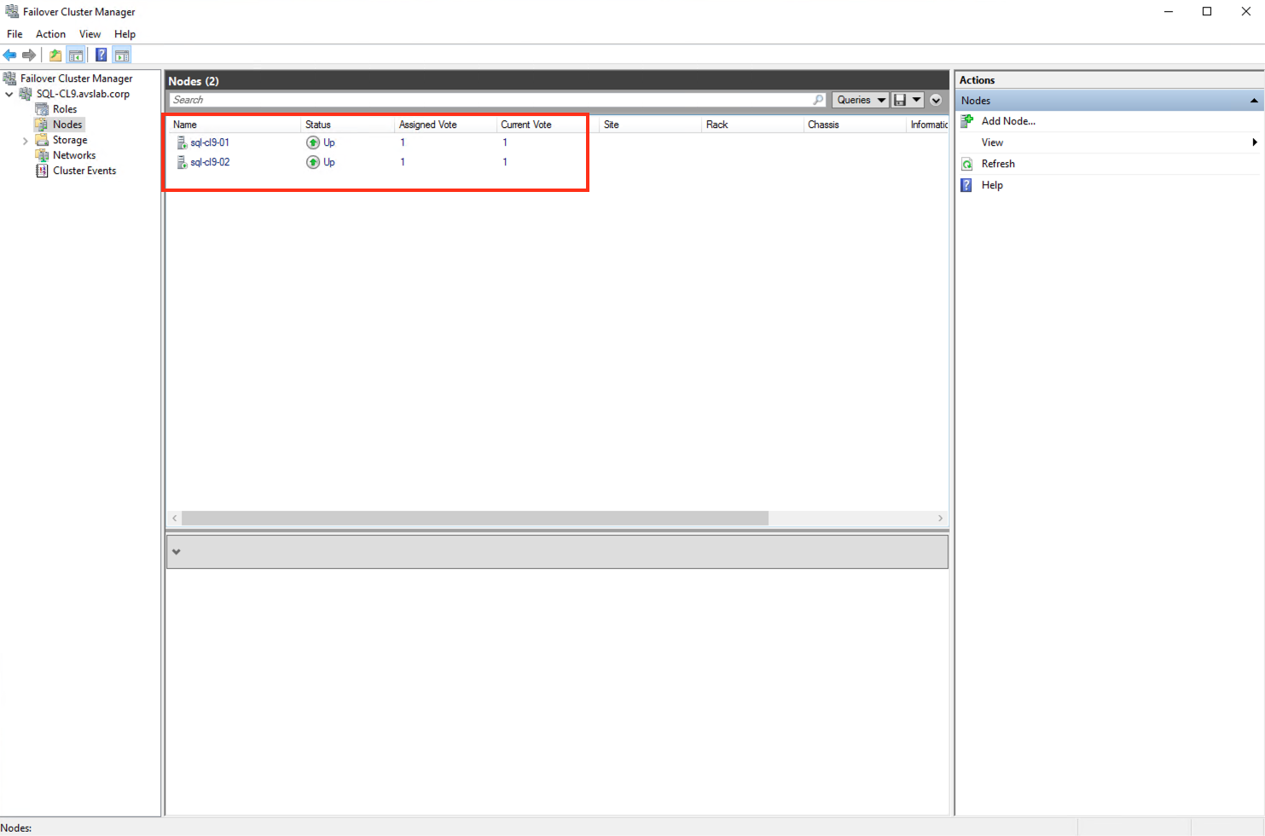The width and height of the screenshot is (1265, 836).
Task: Click Refresh in the Actions pane
Action: (x=998, y=164)
